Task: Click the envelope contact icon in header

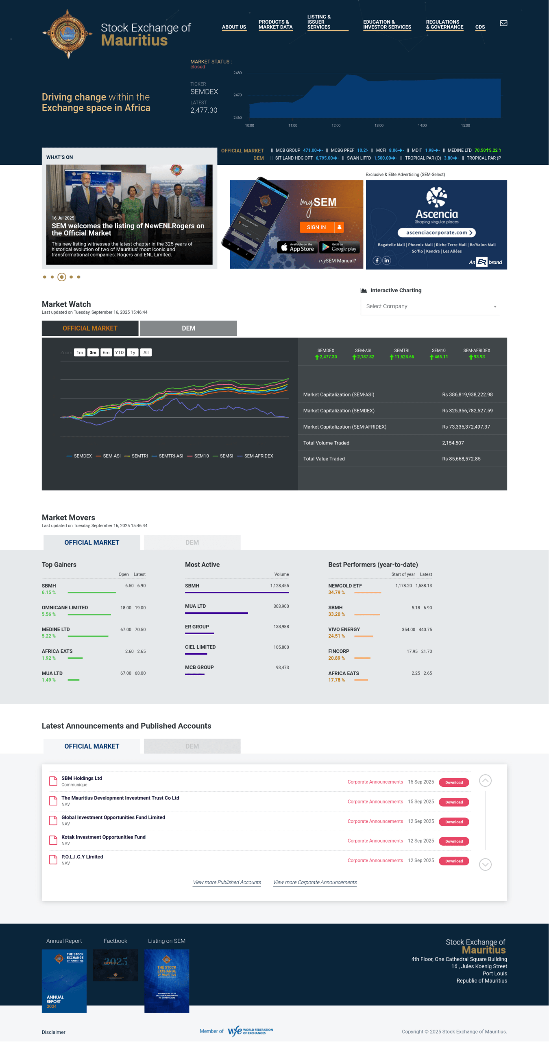Action: pos(503,23)
